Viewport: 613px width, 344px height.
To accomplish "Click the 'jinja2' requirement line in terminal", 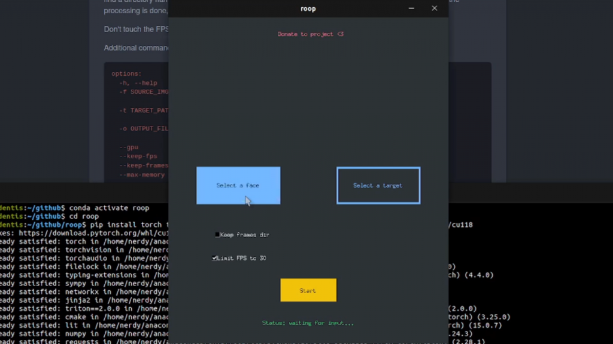I will (x=84, y=300).
